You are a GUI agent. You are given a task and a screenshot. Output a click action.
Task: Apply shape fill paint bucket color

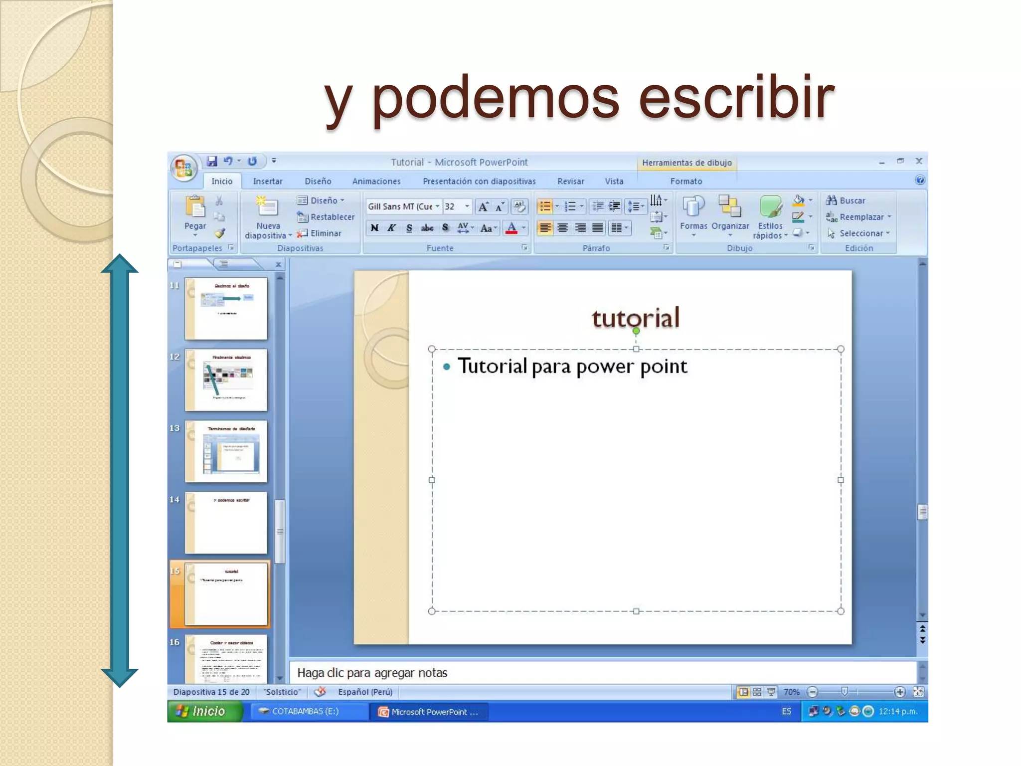[798, 200]
